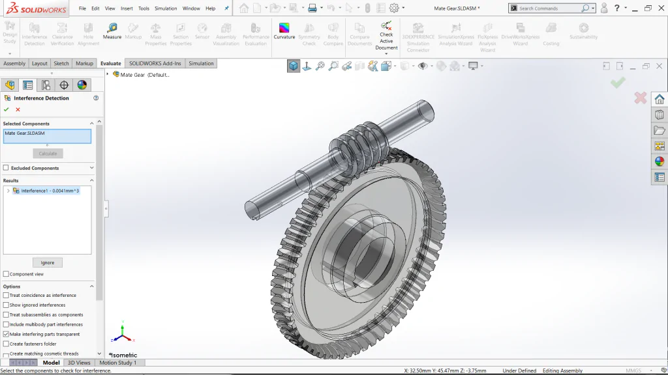This screenshot has height=375, width=668.
Task: Uncheck Make interfering parts transparent
Action: [6, 334]
